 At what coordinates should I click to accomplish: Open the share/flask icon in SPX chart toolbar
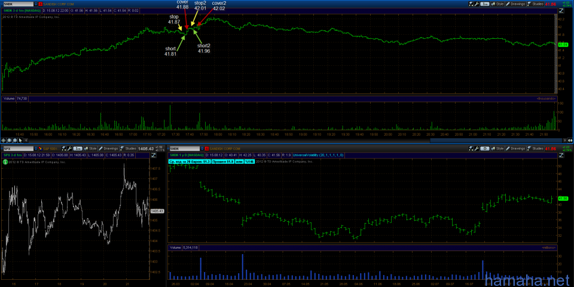click(x=64, y=149)
